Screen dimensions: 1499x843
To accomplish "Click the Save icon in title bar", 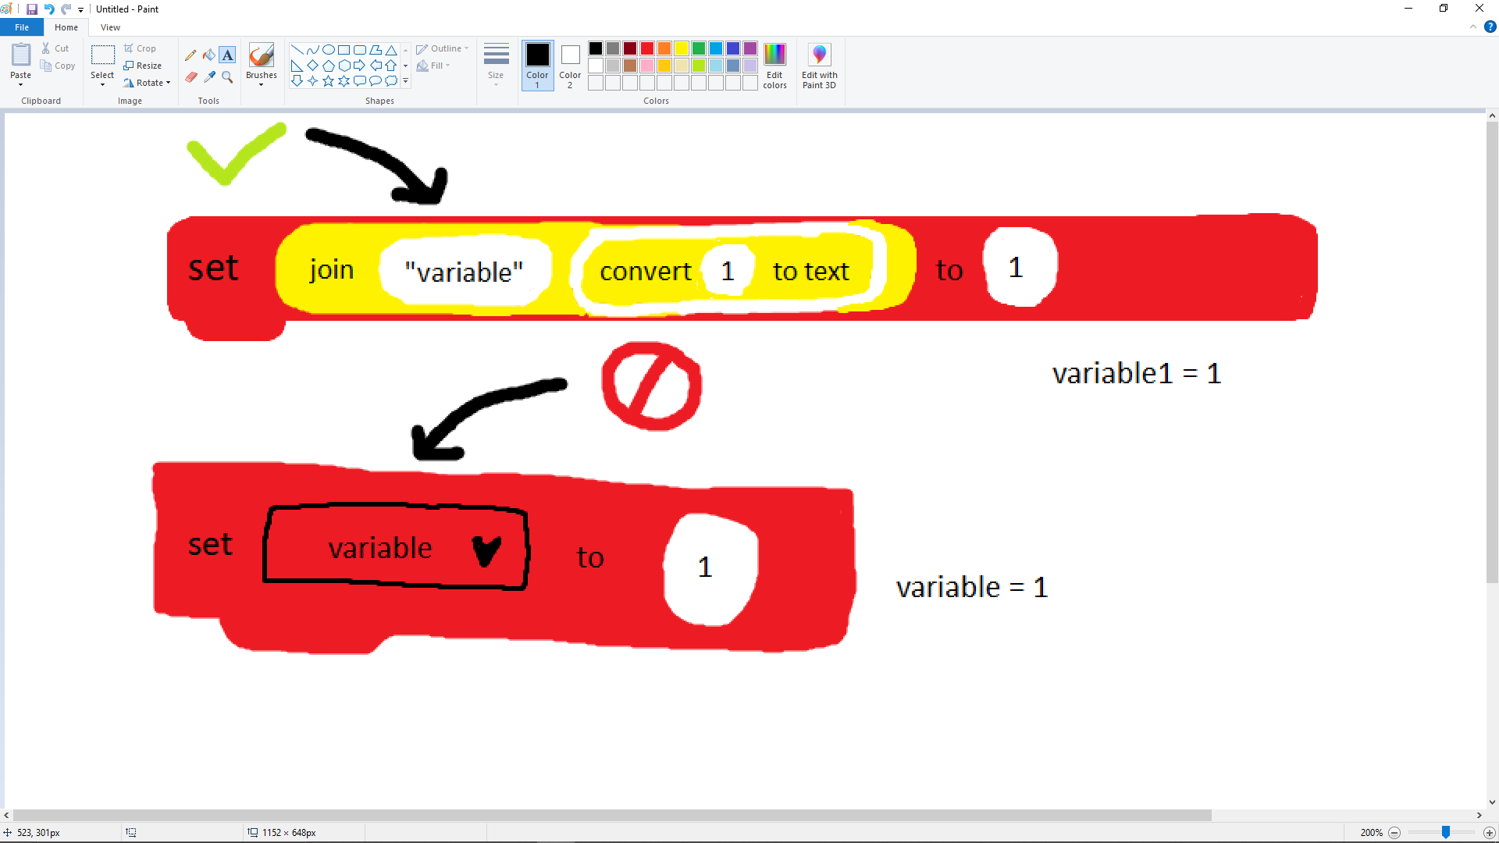I will coord(32,9).
